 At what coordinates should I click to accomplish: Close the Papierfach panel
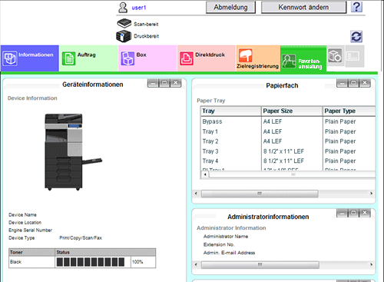(365, 83)
